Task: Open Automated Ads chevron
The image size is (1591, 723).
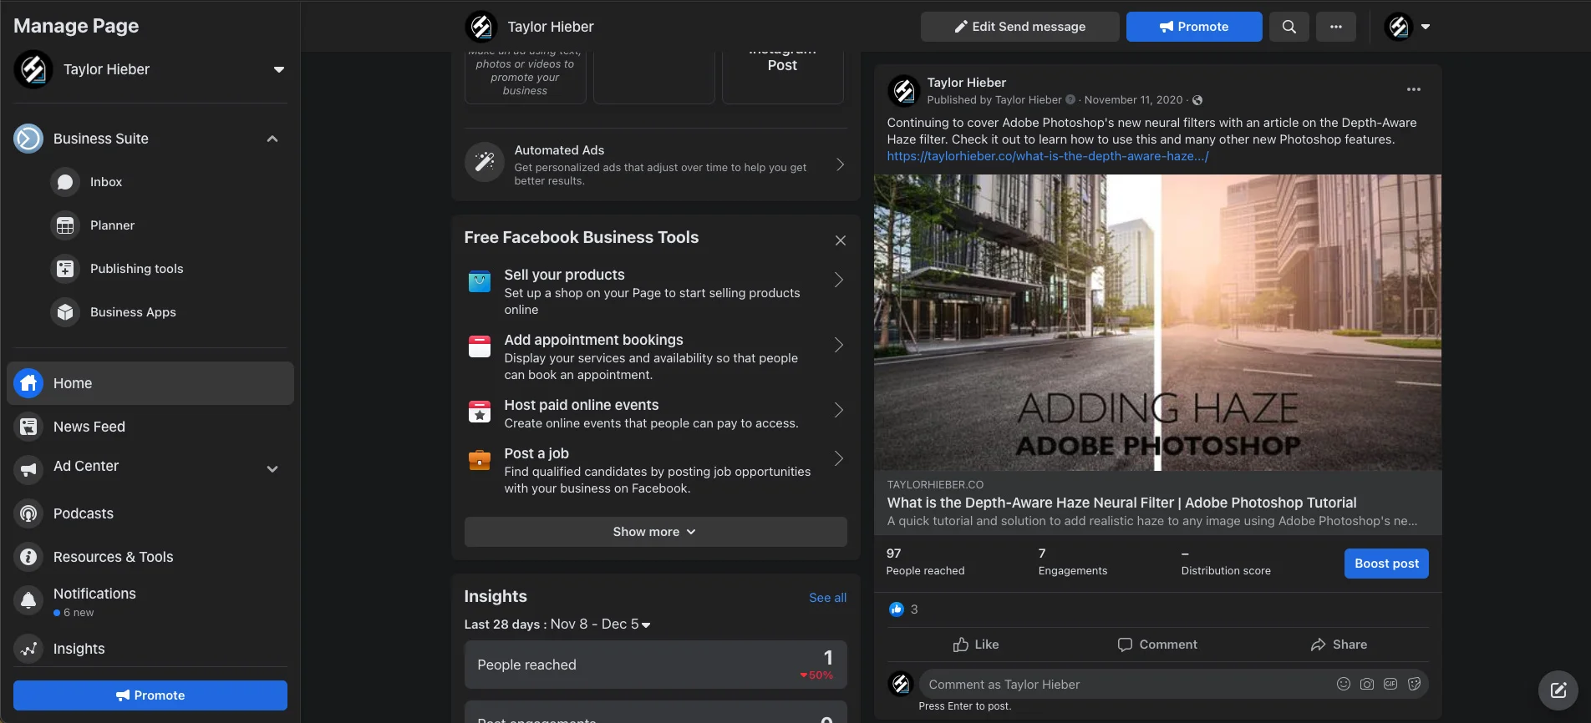Action: pyautogui.click(x=841, y=164)
